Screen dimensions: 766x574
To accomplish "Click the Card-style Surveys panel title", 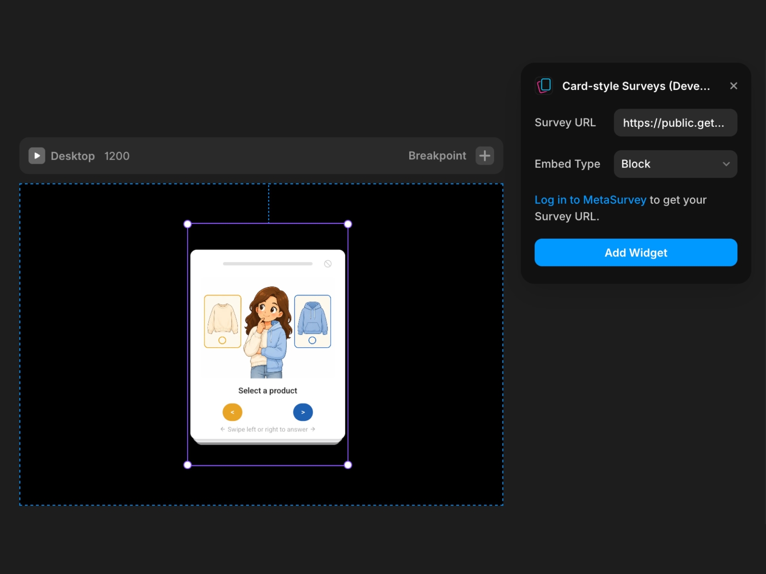I will pos(636,86).
